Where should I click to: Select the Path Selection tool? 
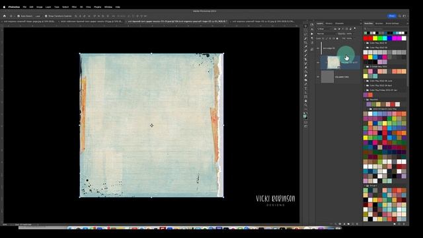[305, 93]
